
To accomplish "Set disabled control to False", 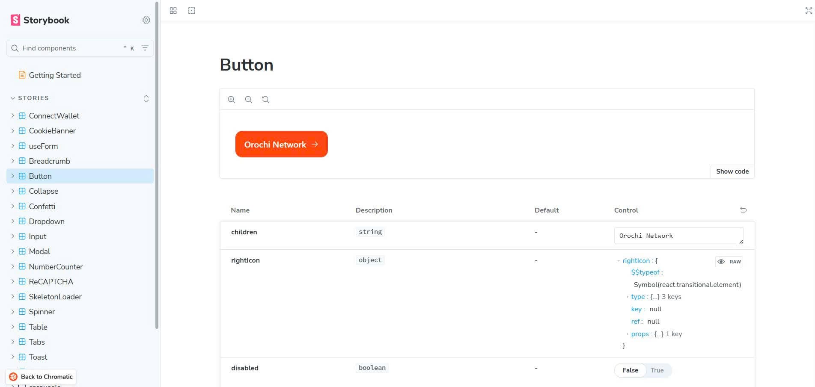I will [x=630, y=370].
